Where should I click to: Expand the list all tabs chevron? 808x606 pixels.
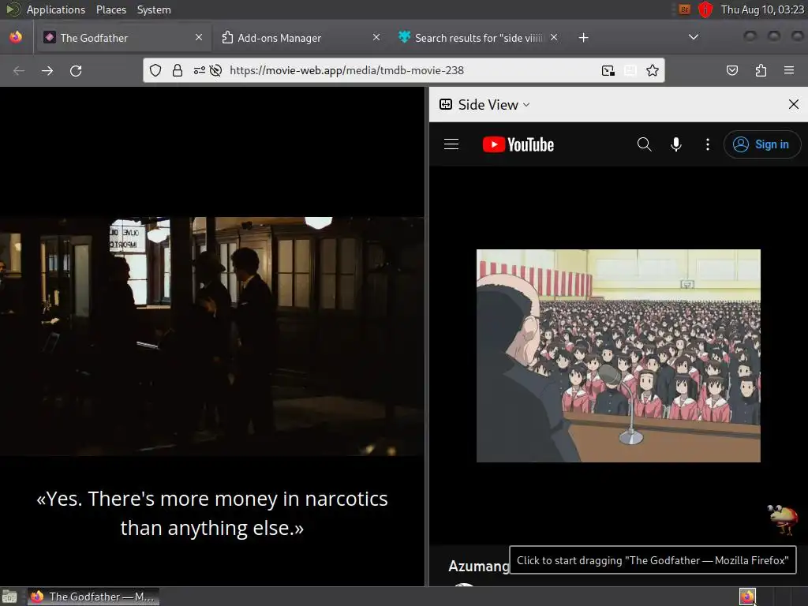pos(694,37)
